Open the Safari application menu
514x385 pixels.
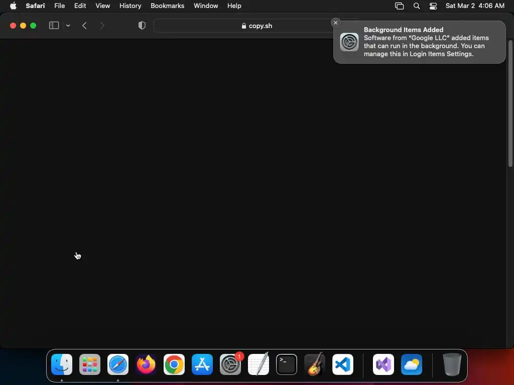click(35, 6)
